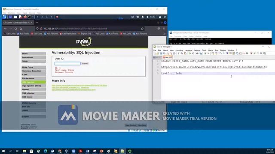This screenshot has height=154, width=275.
Task: Toggle Record Macro in Notepad++ toolbar
Action: [x=251, y=53]
